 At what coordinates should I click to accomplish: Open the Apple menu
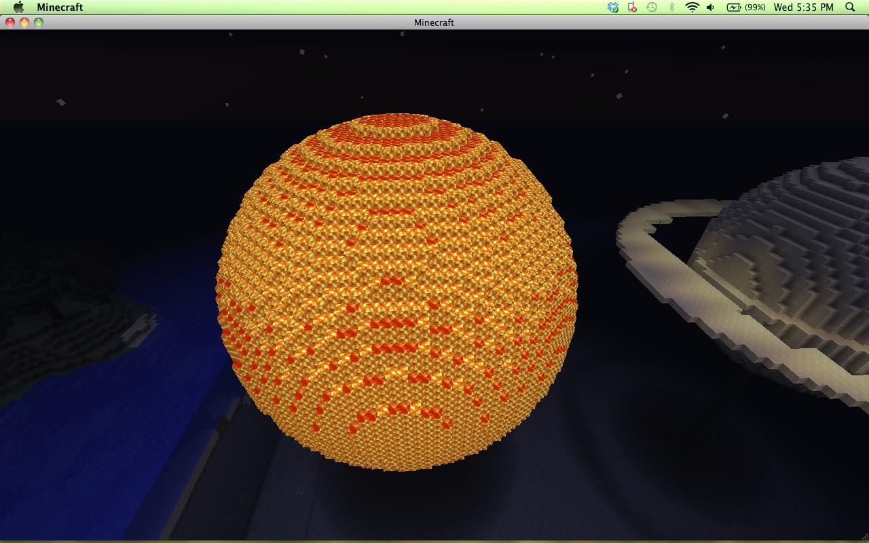point(17,7)
